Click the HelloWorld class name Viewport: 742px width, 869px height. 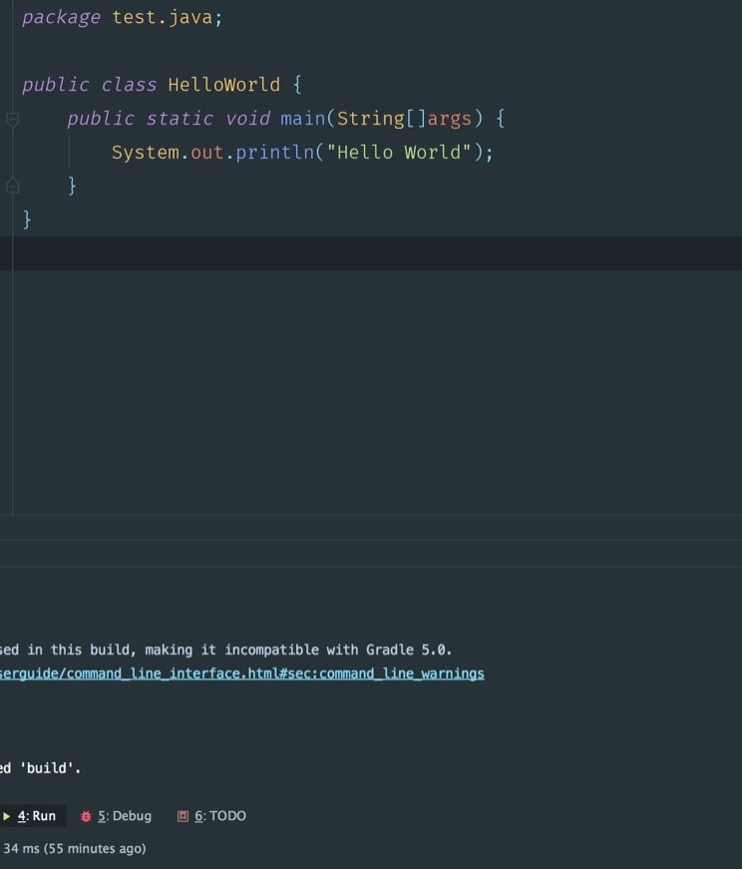click(223, 85)
